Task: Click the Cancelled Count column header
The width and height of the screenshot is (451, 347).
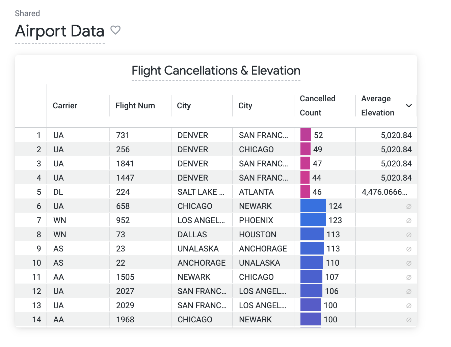Action: tap(318, 106)
